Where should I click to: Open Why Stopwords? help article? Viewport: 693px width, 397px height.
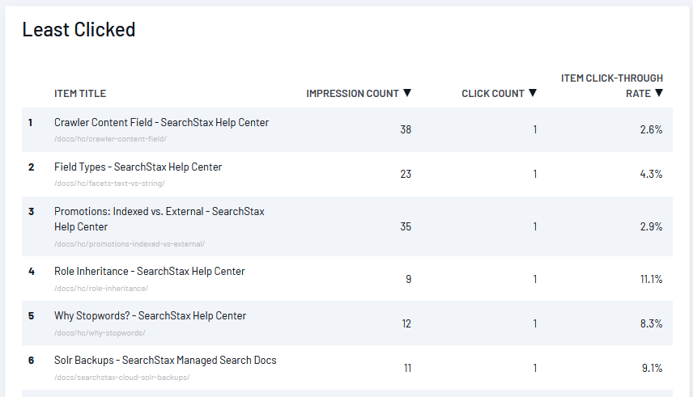[x=150, y=316]
